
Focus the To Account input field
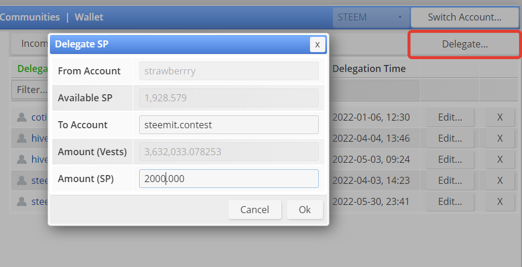coord(229,125)
